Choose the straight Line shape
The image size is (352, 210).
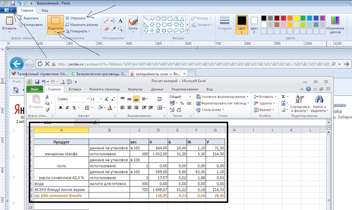tap(146, 19)
